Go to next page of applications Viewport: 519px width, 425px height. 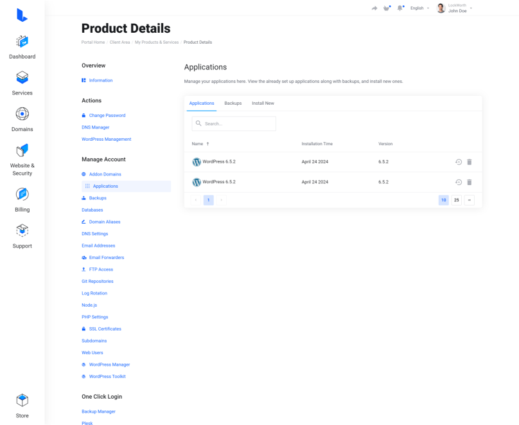(x=222, y=200)
